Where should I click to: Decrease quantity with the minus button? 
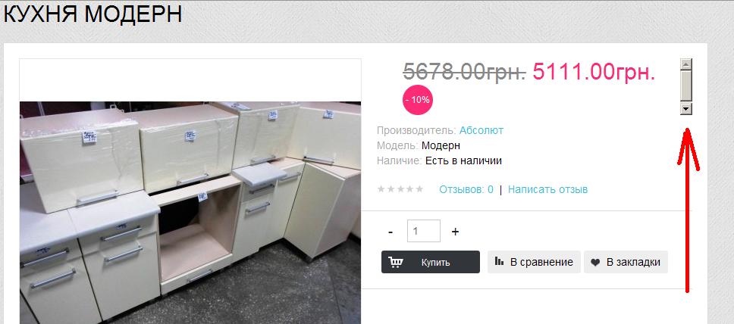click(x=391, y=232)
